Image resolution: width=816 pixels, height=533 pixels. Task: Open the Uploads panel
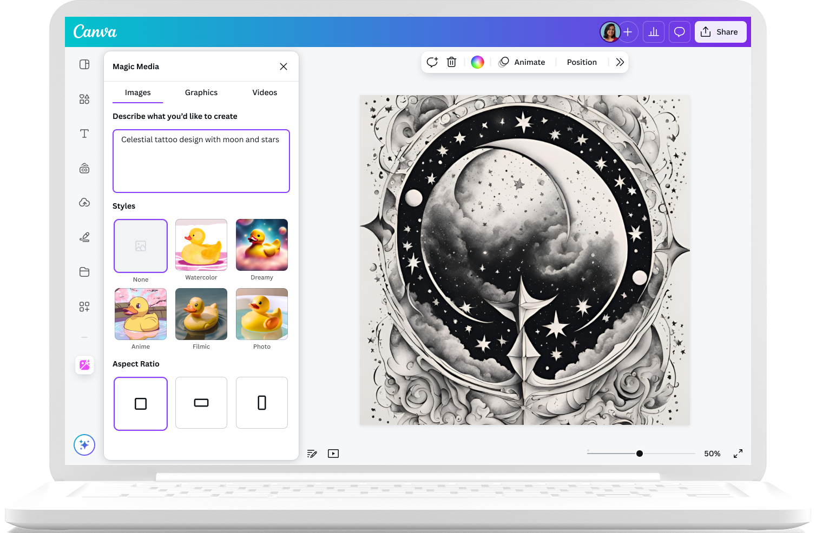click(84, 202)
